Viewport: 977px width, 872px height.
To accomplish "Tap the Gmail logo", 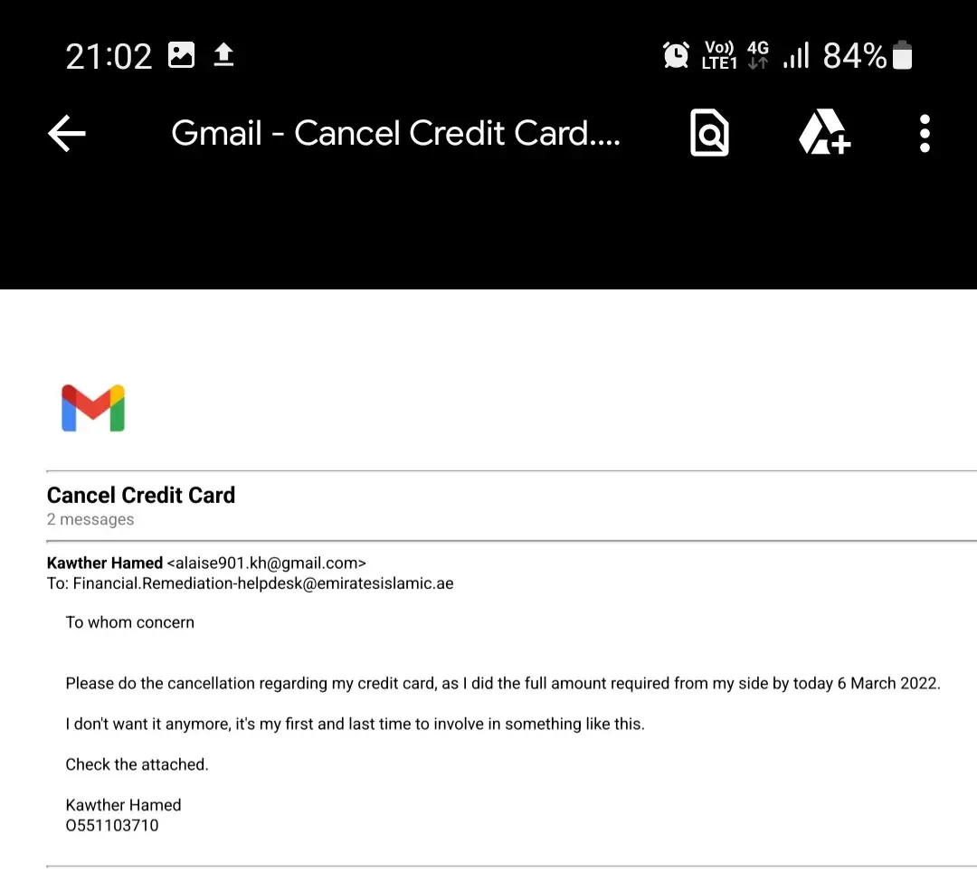I will pyautogui.click(x=93, y=408).
